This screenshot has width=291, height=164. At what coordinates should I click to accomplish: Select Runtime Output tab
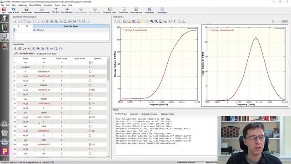pyautogui.click(x=120, y=114)
